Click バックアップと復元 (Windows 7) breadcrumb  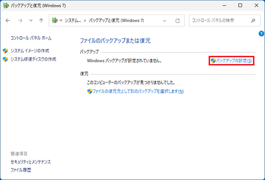[x=117, y=20]
